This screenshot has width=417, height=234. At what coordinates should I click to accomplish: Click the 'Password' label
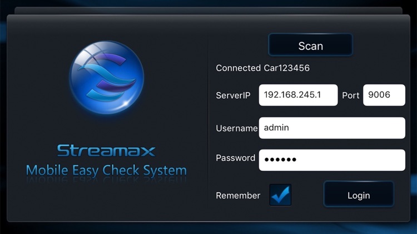click(235, 158)
